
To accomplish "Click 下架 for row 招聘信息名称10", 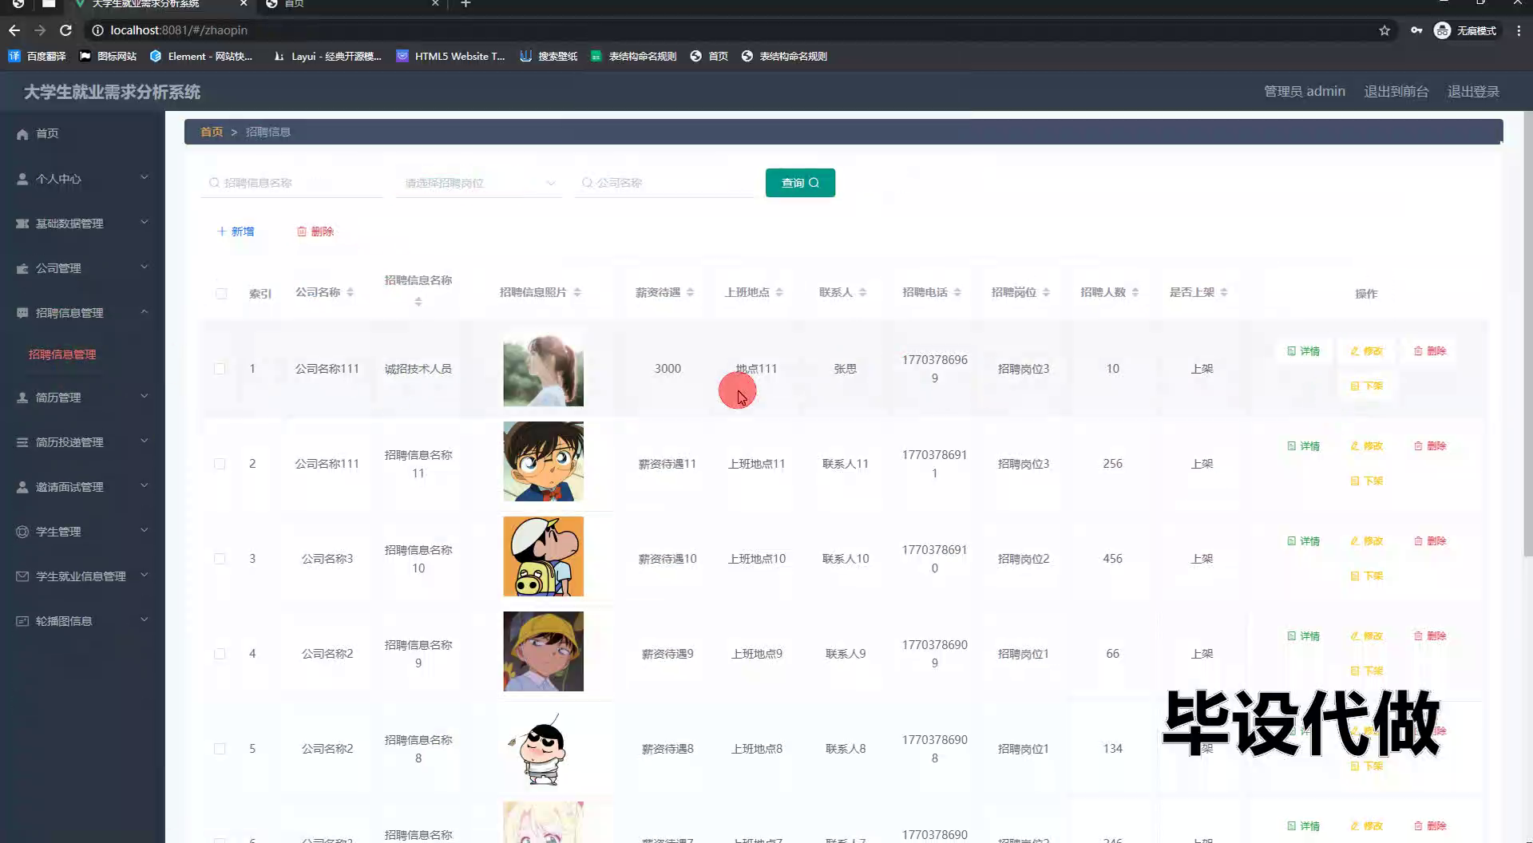I will [x=1366, y=576].
